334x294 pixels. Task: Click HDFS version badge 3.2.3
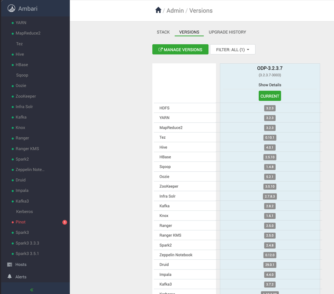coord(270,108)
